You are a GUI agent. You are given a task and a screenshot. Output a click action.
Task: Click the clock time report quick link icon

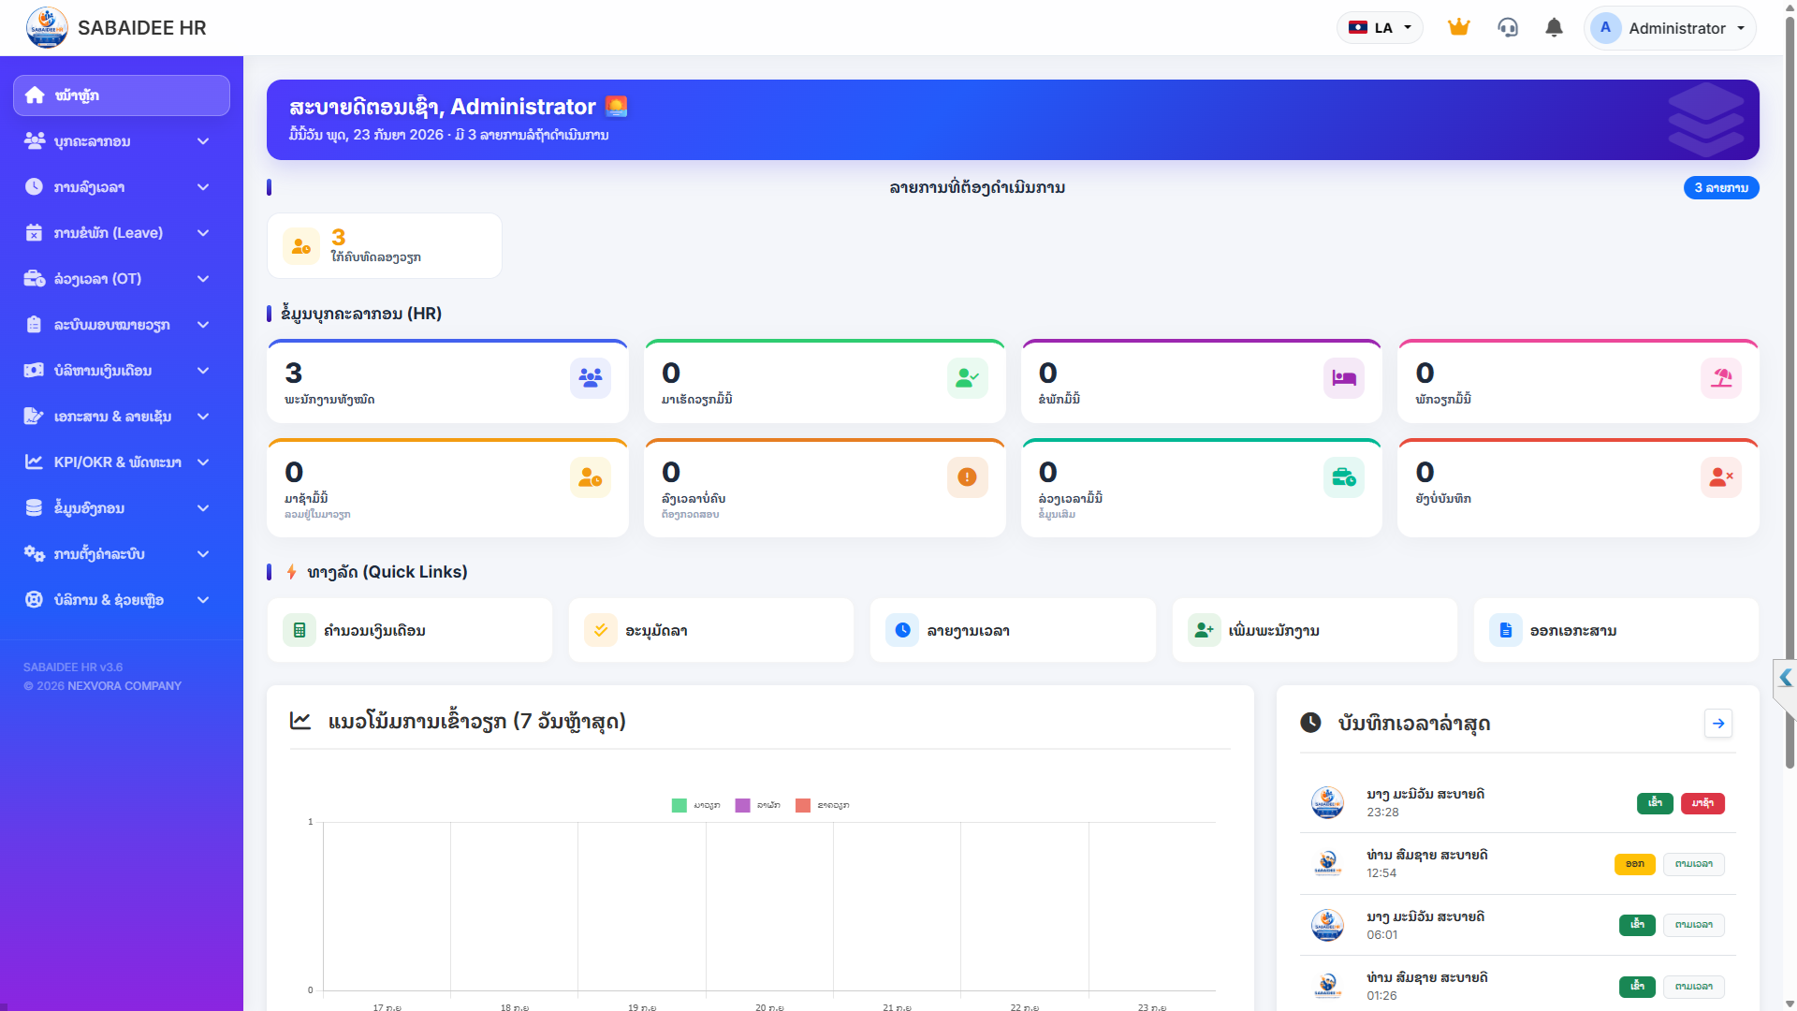[902, 630]
